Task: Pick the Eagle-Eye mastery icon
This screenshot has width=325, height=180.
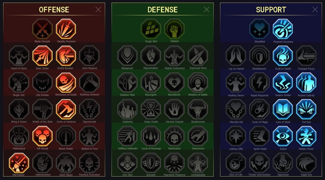Action: pos(306,163)
